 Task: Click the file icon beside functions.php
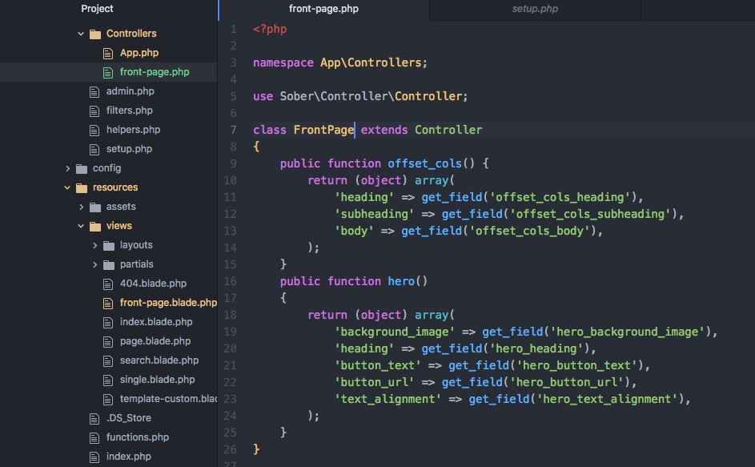(x=94, y=438)
